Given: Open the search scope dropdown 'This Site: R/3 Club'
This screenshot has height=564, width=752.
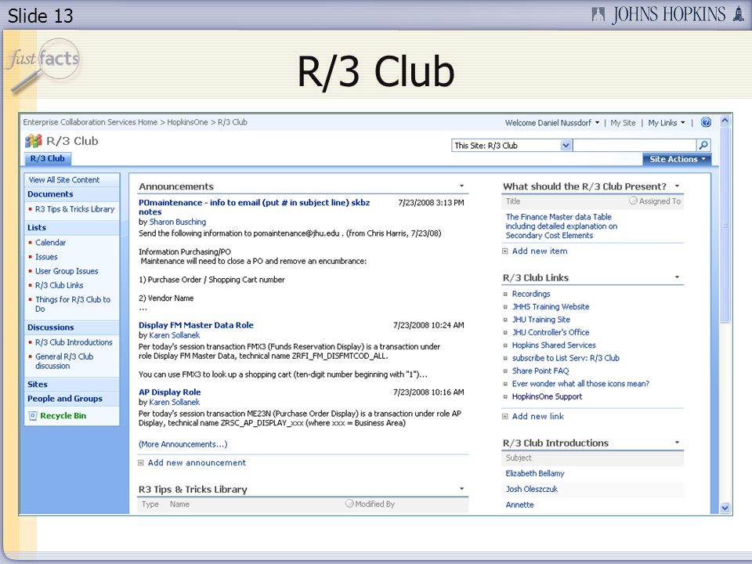Looking at the screenshot, I should [x=566, y=146].
